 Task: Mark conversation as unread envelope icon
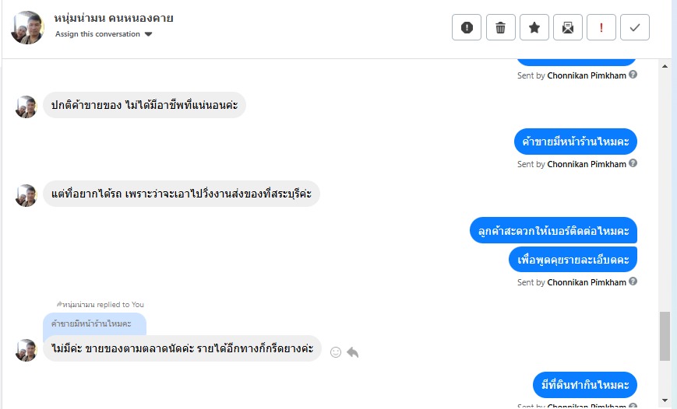pyautogui.click(x=568, y=28)
